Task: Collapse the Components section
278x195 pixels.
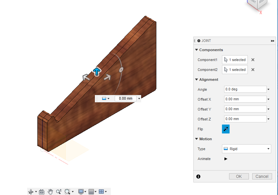Action: (x=196, y=50)
